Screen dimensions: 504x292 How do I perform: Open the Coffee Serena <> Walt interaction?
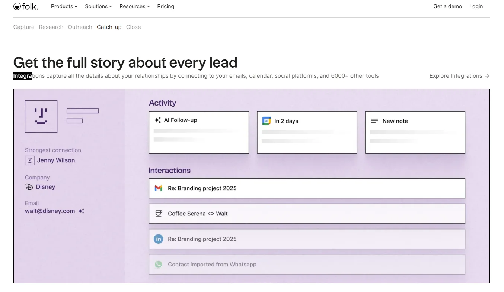(x=307, y=214)
